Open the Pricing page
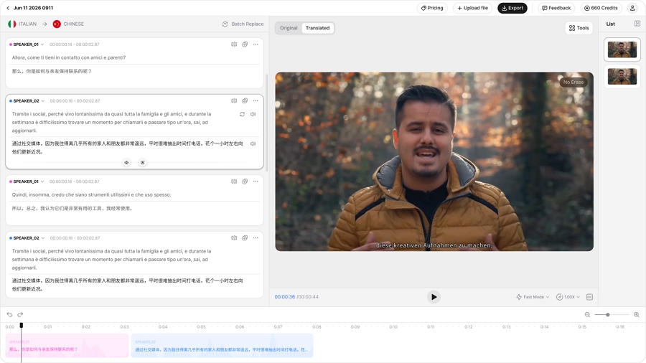The image size is (646, 363). (432, 8)
